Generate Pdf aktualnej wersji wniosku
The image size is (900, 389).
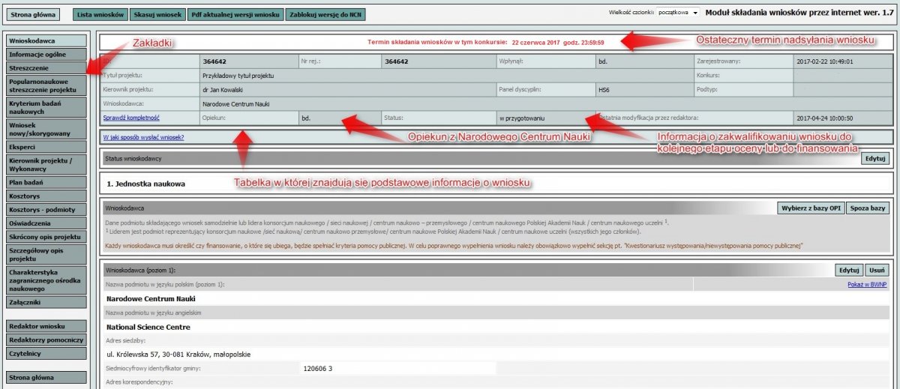coord(235,14)
